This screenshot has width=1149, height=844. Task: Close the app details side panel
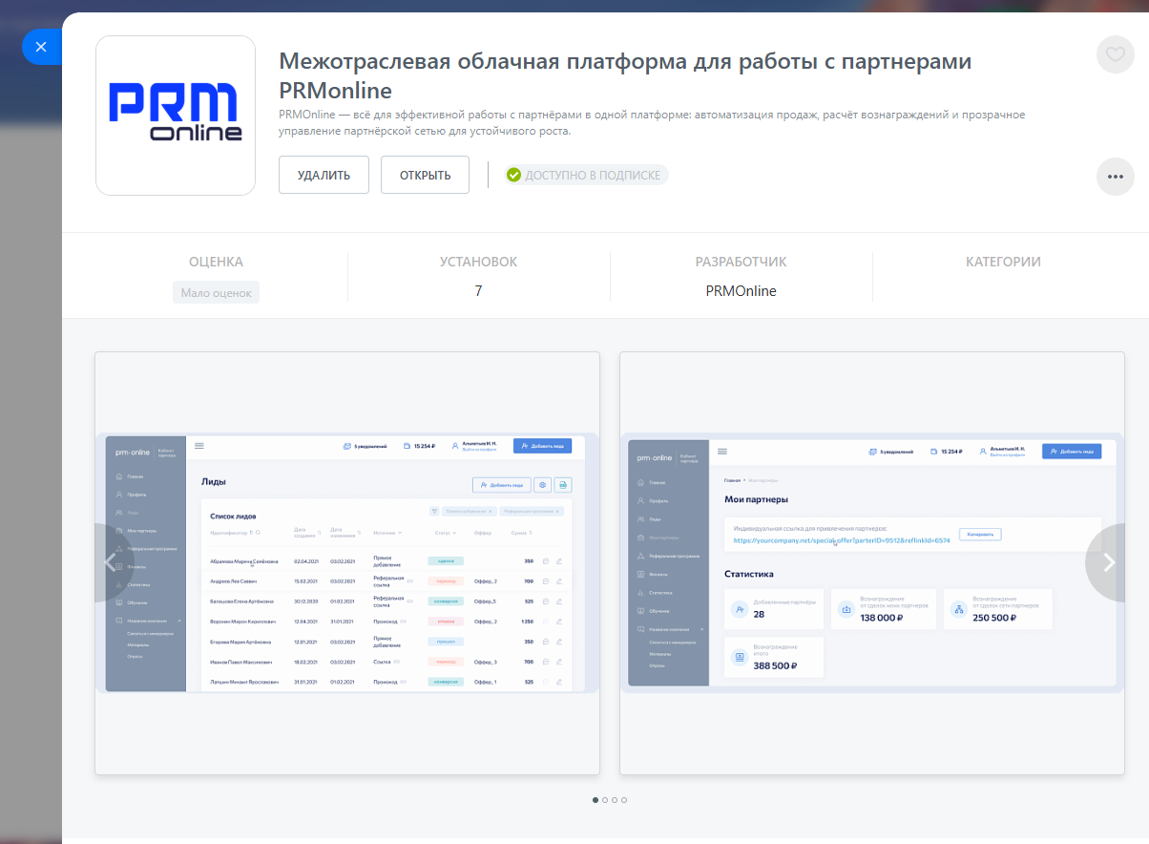[x=40, y=47]
